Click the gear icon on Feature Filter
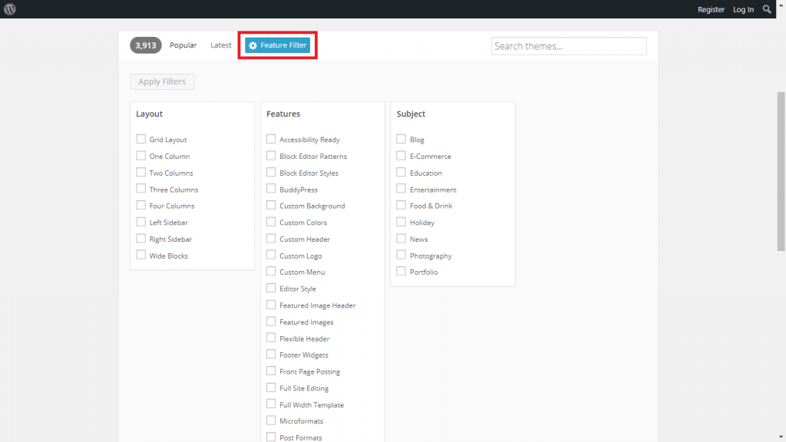This screenshot has height=442, width=786. coord(253,45)
